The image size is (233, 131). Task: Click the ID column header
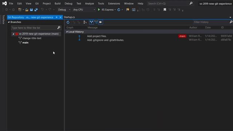[222, 28]
